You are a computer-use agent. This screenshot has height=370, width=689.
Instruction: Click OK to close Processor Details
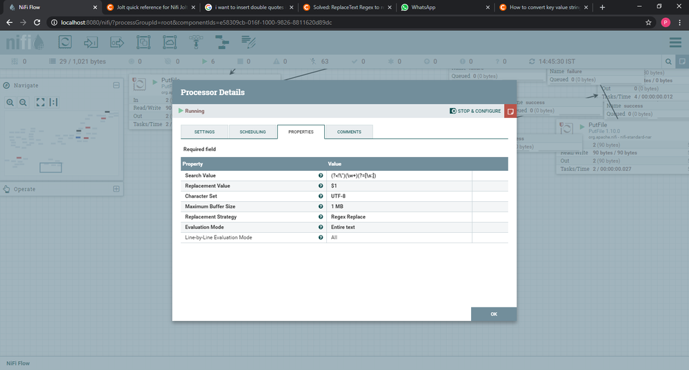point(494,314)
